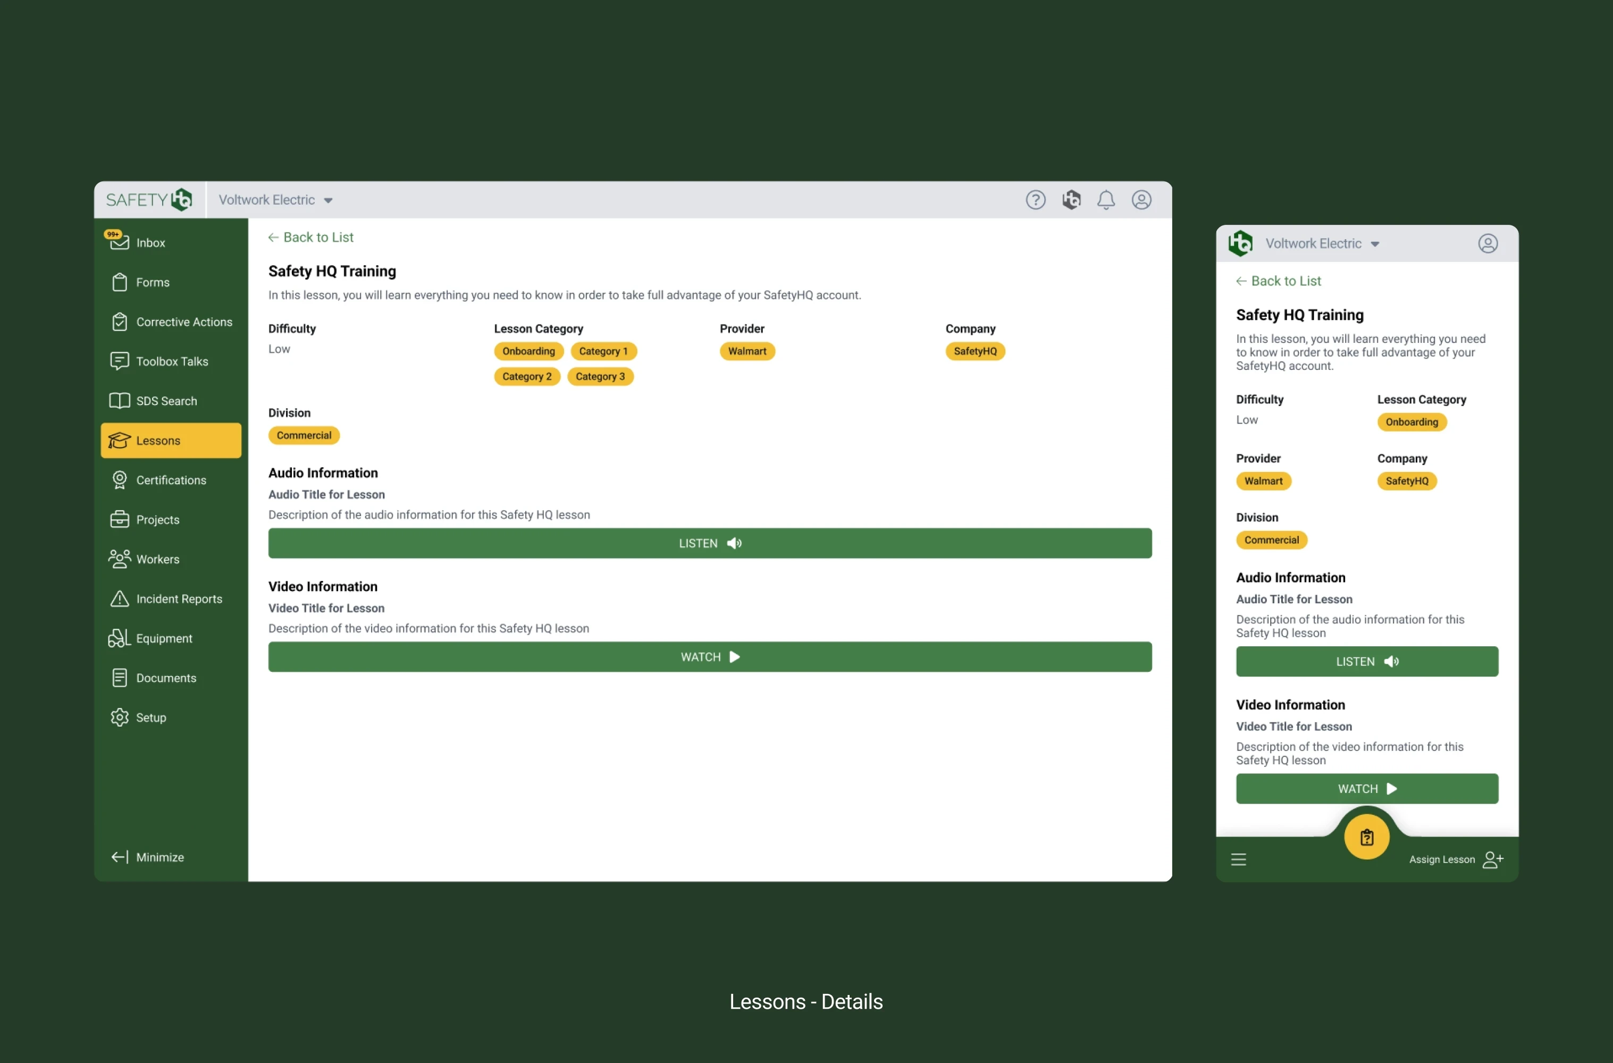
Task: Click the notifications bell icon
Action: tap(1105, 200)
